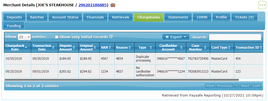Screen dimensions: 268x101
Task: Open the three-dots options menu
Action: click(x=262, y=5)
